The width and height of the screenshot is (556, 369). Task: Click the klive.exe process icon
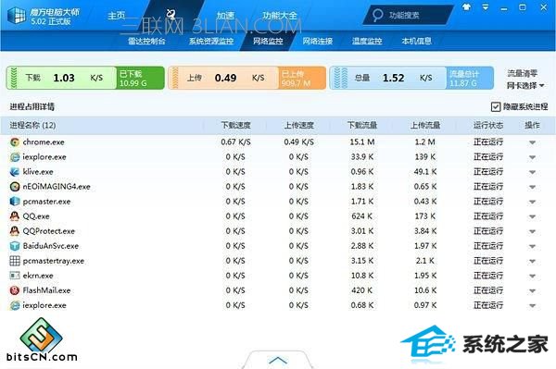pyautogui.click(x=15, y=172)
